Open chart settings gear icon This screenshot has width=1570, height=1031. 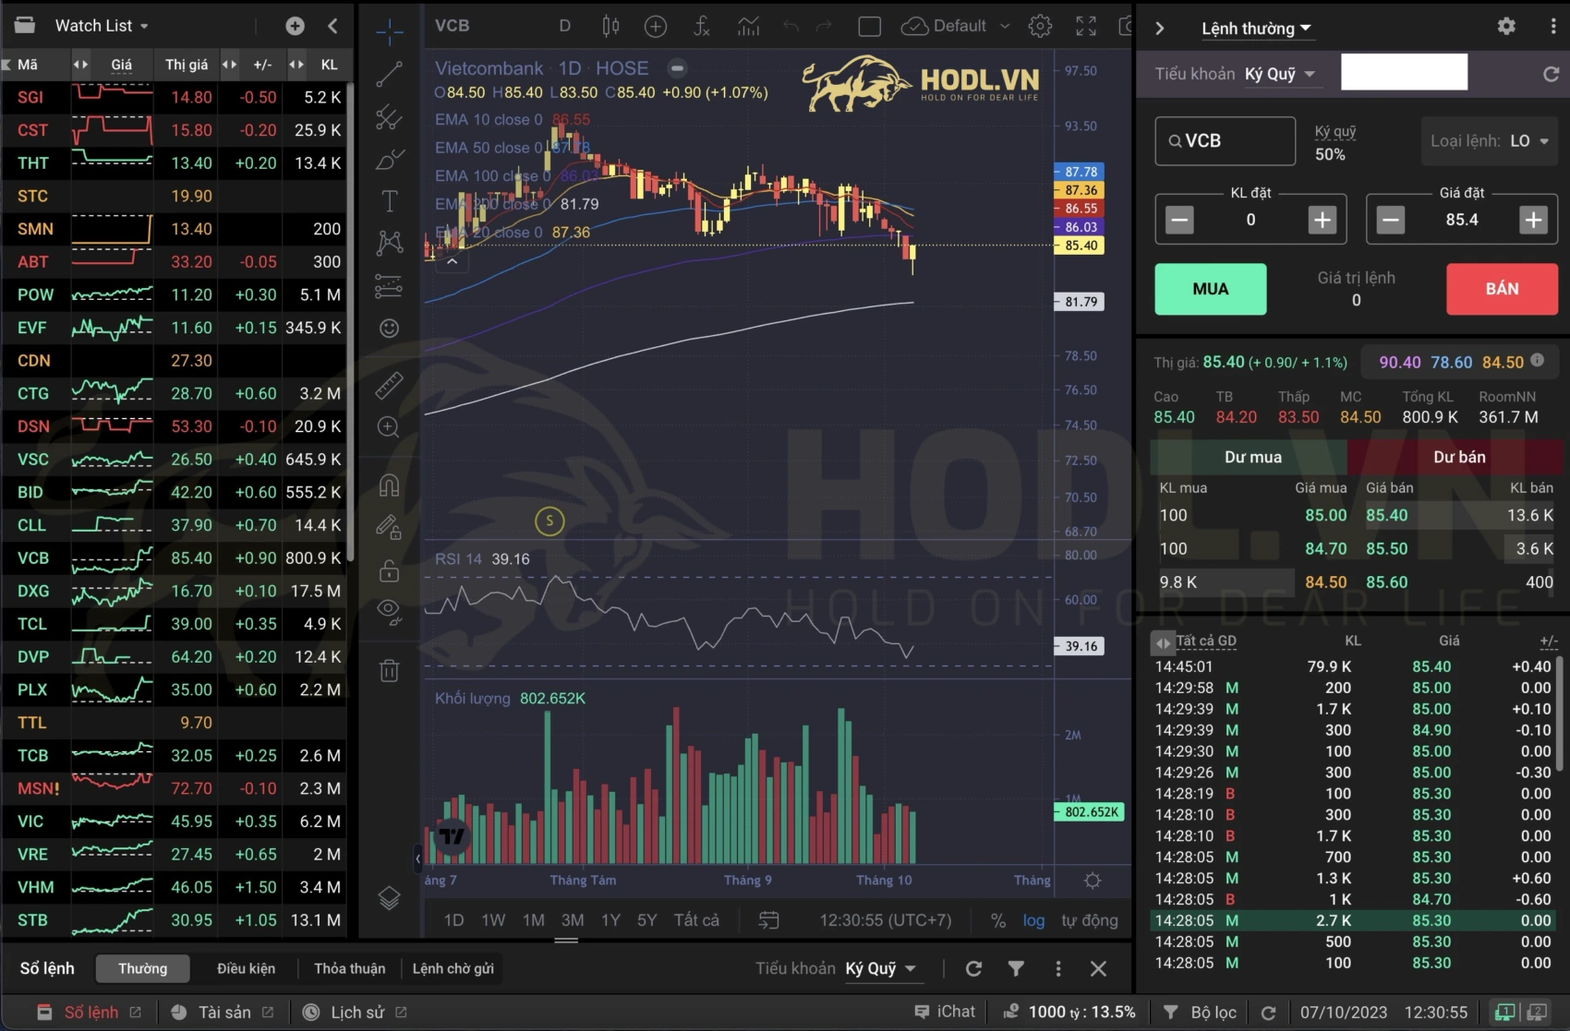coord(1040,26)
